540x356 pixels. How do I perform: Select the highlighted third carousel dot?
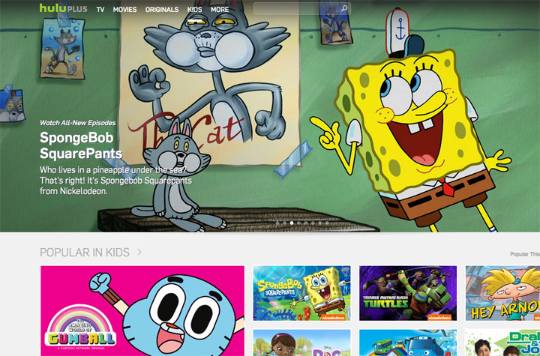click(292, 223)
